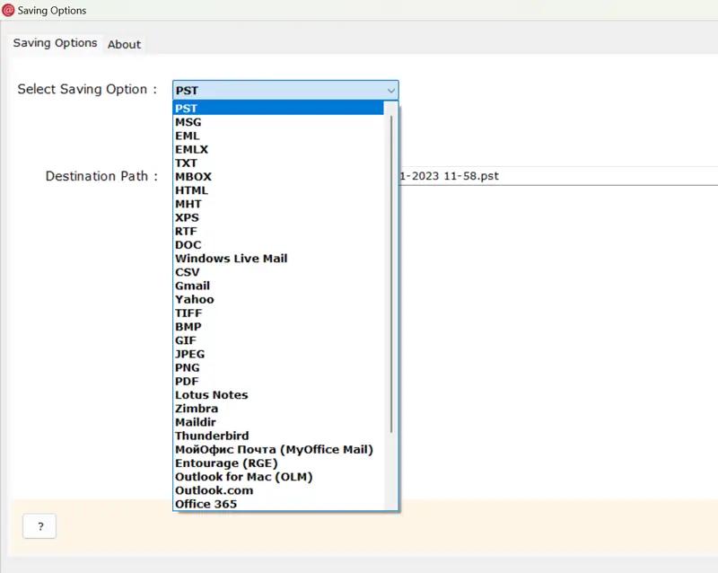Switch to the Saving Options tab
718x573 pixels.
(55, 43)
